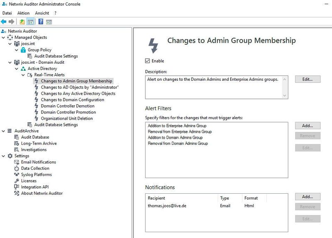The image size is (332, 238).
Task: Select Changes to AD Objects by "Administrator"
Action: tap(80, 87)
